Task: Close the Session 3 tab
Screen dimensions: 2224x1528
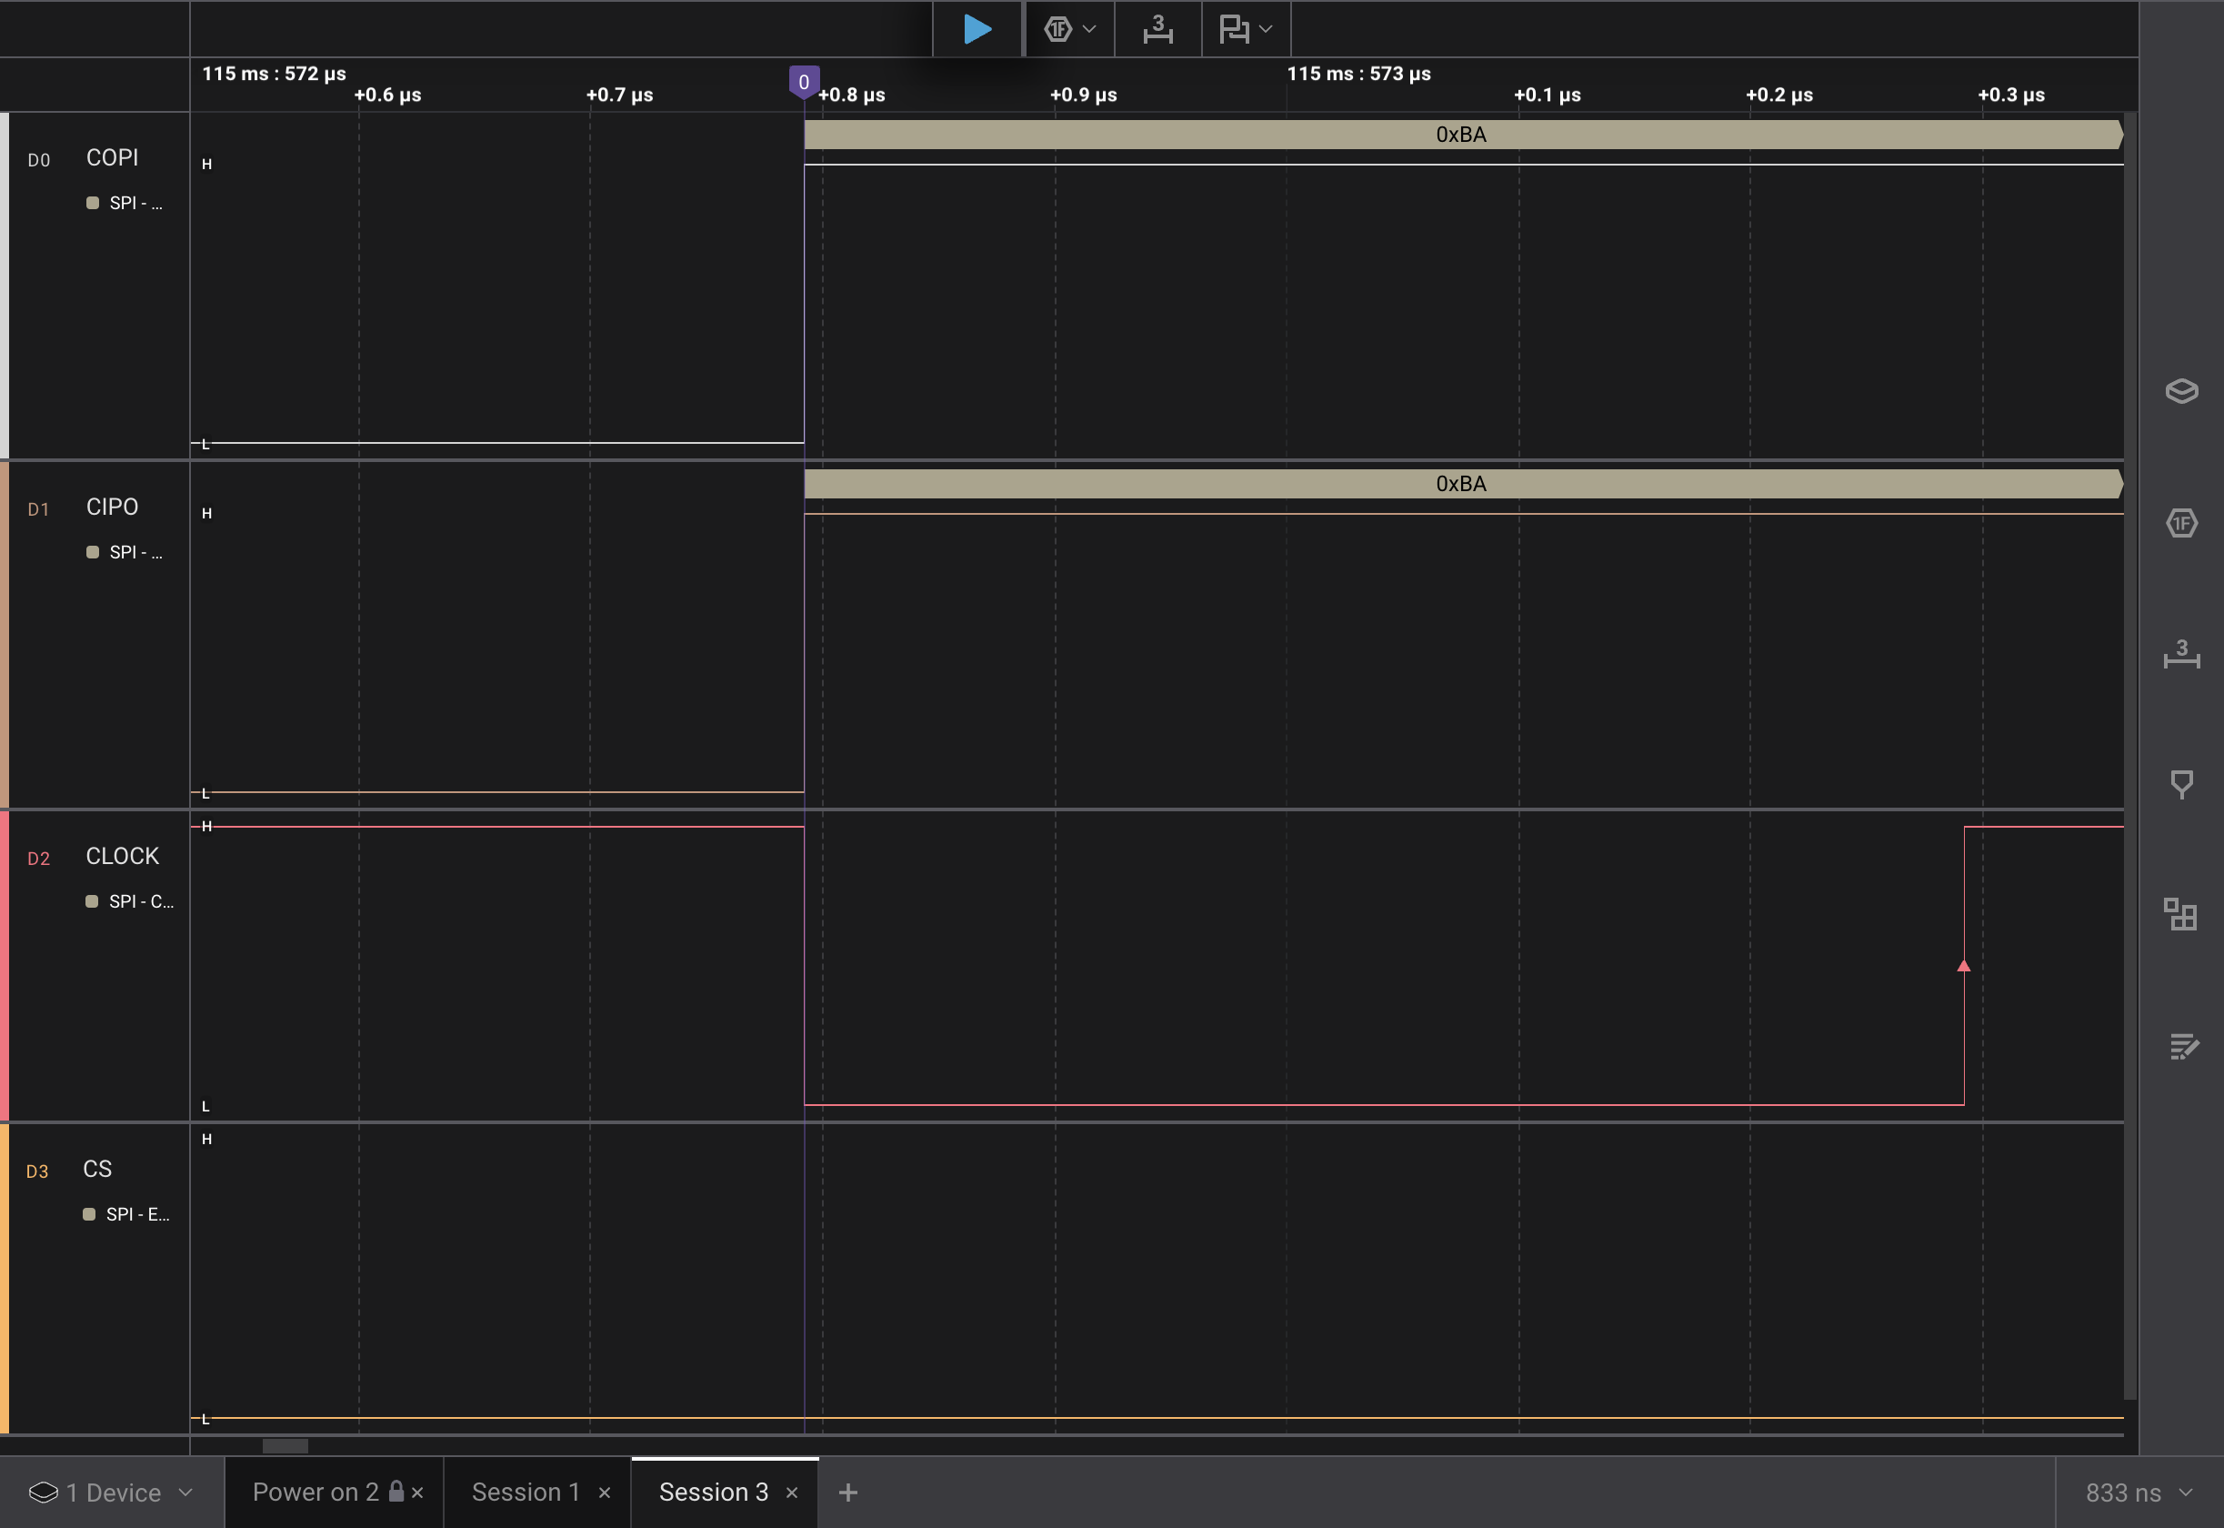Action: [x=791, y=1493]
